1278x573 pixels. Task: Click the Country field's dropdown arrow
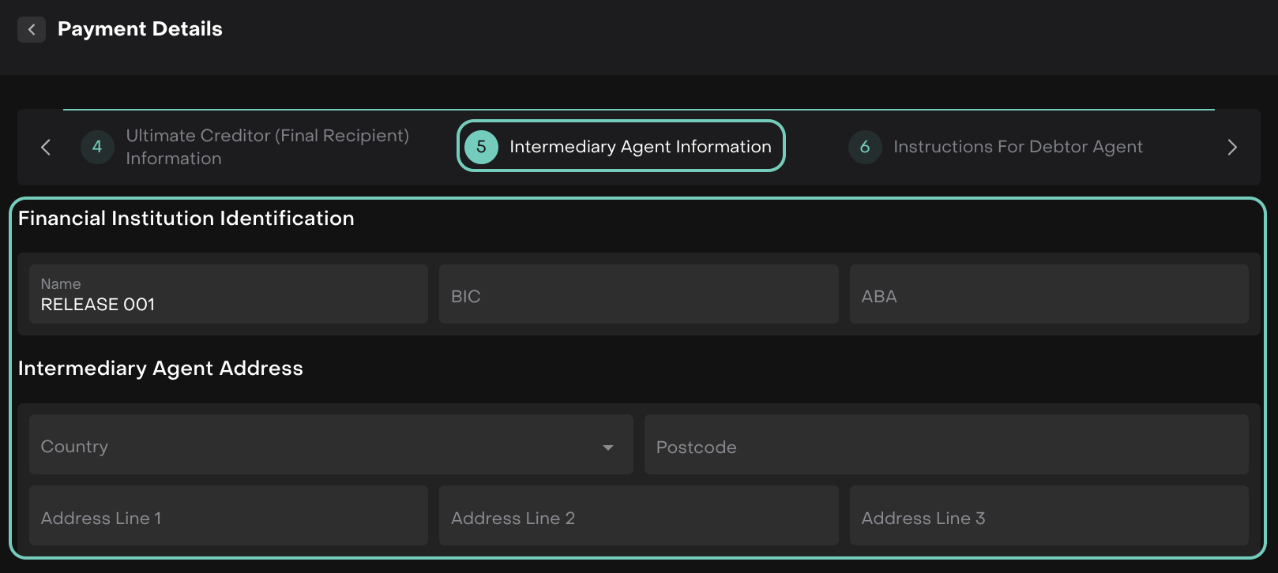607,448
